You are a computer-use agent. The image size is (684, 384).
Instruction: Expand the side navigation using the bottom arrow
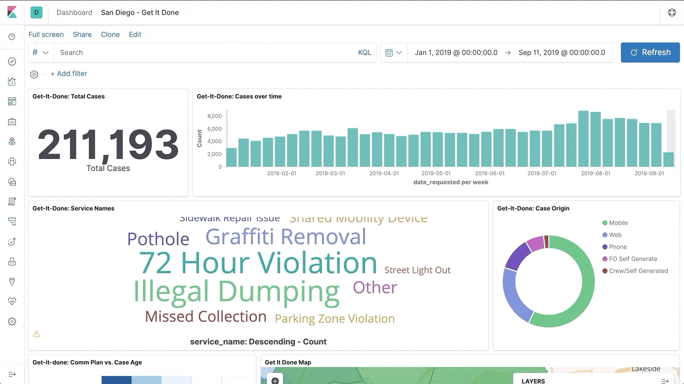[x=12, y=374]
